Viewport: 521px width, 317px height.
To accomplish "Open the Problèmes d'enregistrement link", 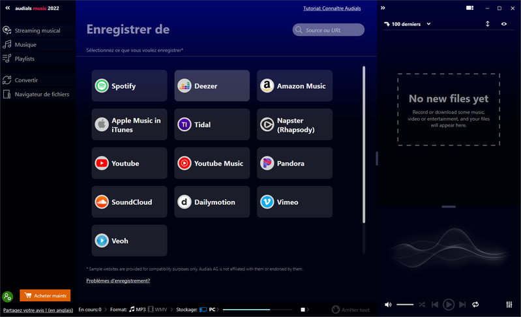I will coord(118,280).
